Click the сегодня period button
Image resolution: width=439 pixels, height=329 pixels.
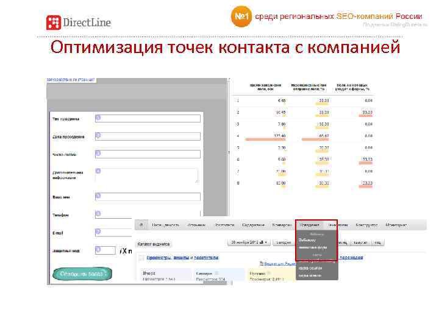(284, 242)
